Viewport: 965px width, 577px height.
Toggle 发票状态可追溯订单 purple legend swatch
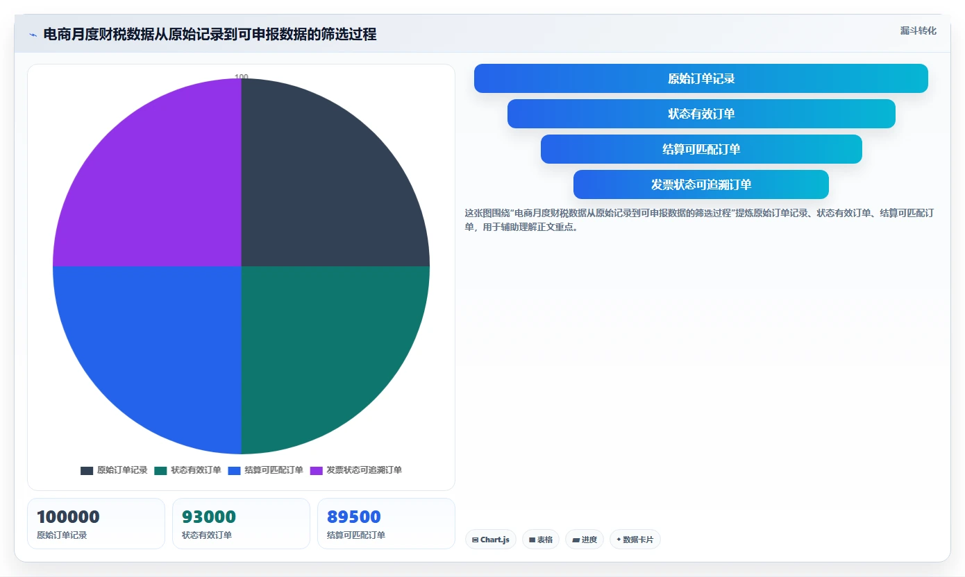(x=316, y=470)
